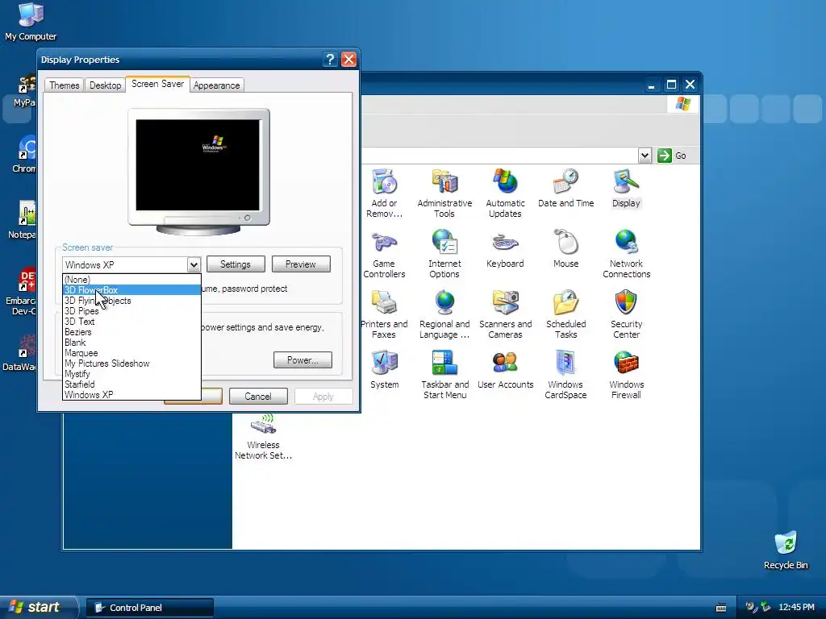Open Taskbar and Start Menu settings
Screen dimensions: 826x619
(x=444, y=375)
